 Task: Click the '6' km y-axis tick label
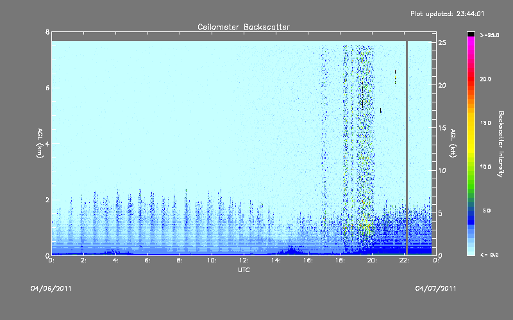click(x=47, y=88)
